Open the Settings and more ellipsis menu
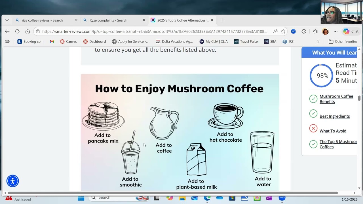This screenshot has height=204, width=363. point(335,31)
